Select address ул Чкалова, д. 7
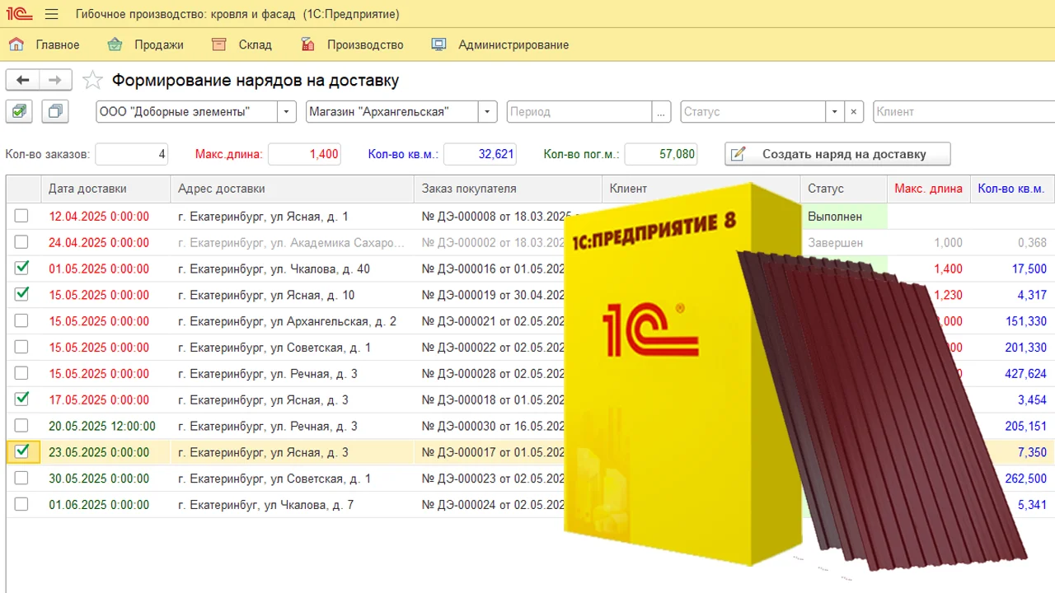 point(292,505)
